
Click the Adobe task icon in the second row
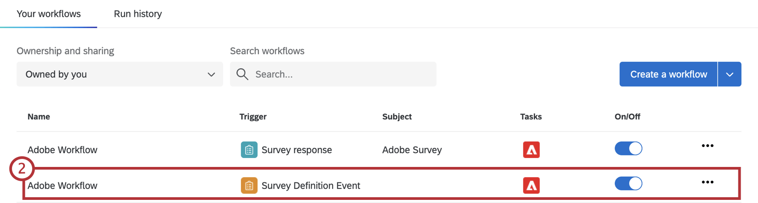click(531, 186)
